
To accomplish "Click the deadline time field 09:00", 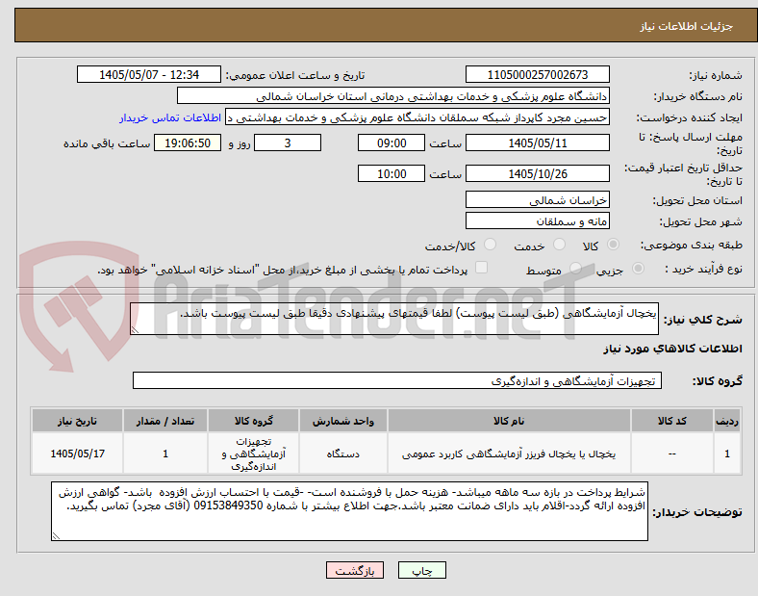I will point(392,143).
